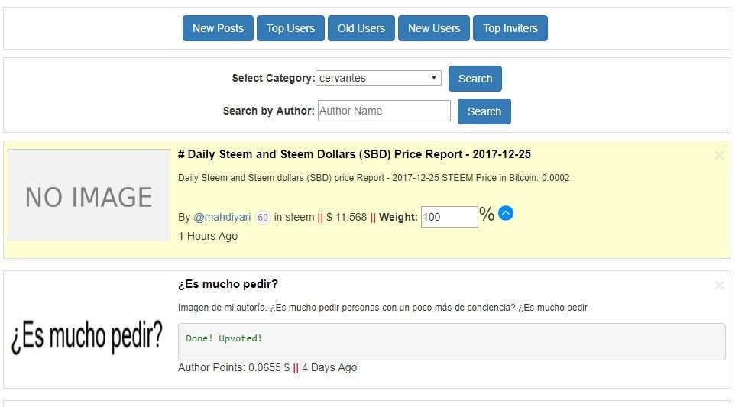Click the reputation badge 60 beside @mahdiyari

(263, 218)
